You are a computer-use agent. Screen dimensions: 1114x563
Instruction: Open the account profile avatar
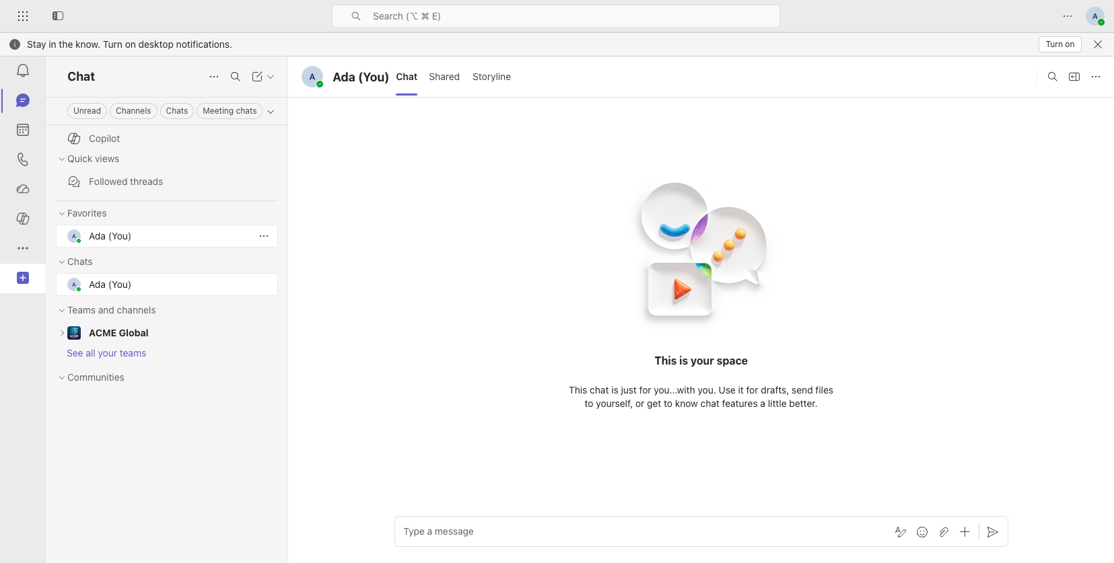tap(1095, 16)
